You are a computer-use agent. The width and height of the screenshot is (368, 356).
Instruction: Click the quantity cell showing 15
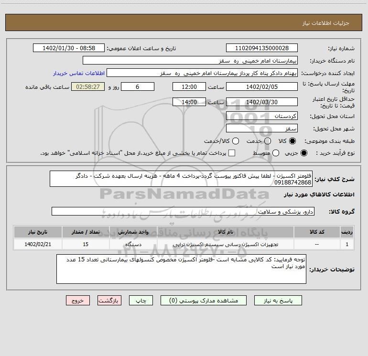[86, 244]
